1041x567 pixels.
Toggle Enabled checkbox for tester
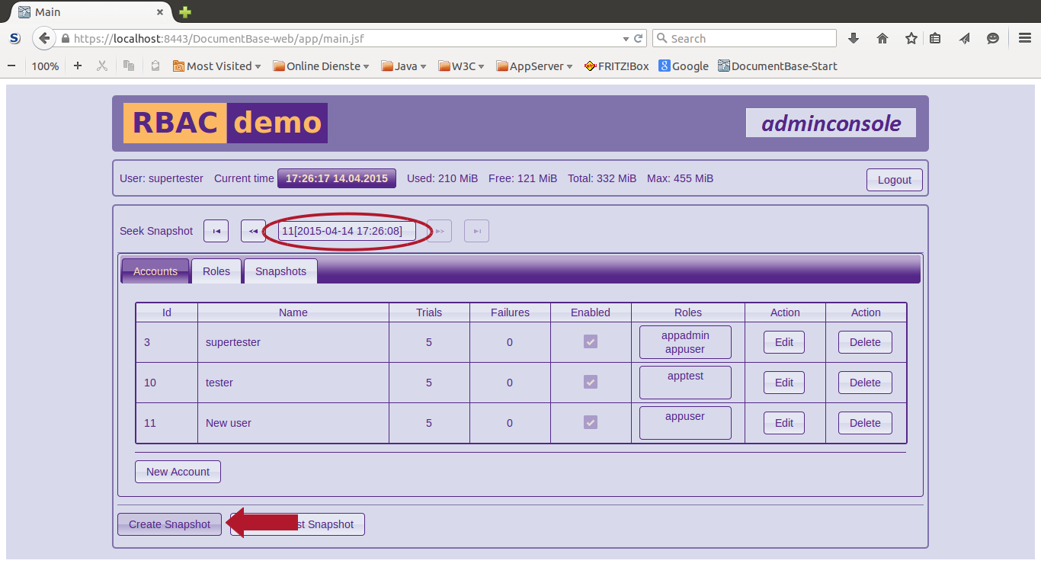pyautogui.click(x=591, y=382)
